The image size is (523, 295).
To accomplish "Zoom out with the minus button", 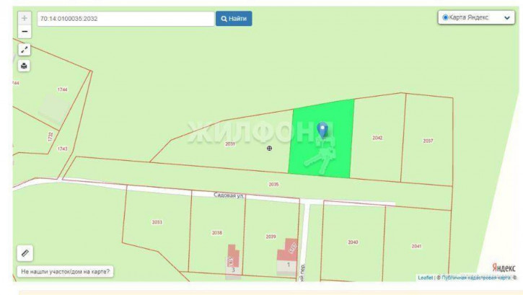I will coord(25,32).
